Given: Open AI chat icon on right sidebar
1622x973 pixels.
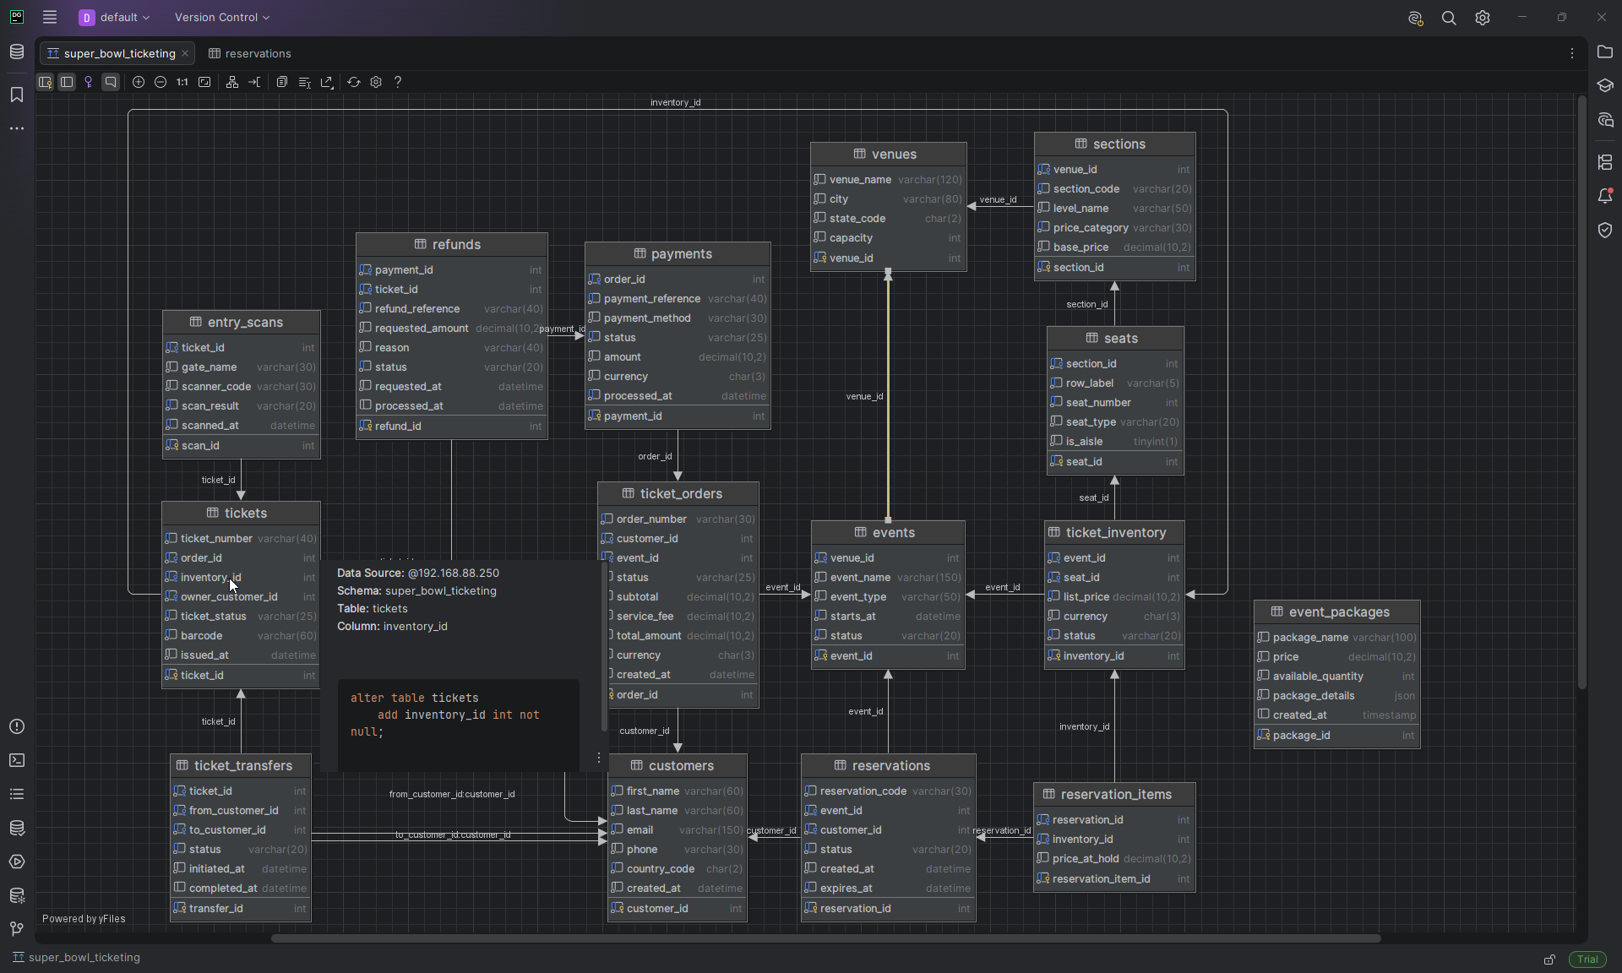Looking at the screenshot, I should [x=1605, y=120].
